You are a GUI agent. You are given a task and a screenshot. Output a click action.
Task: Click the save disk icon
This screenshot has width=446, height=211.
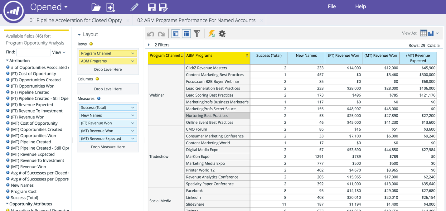[152, 7]
